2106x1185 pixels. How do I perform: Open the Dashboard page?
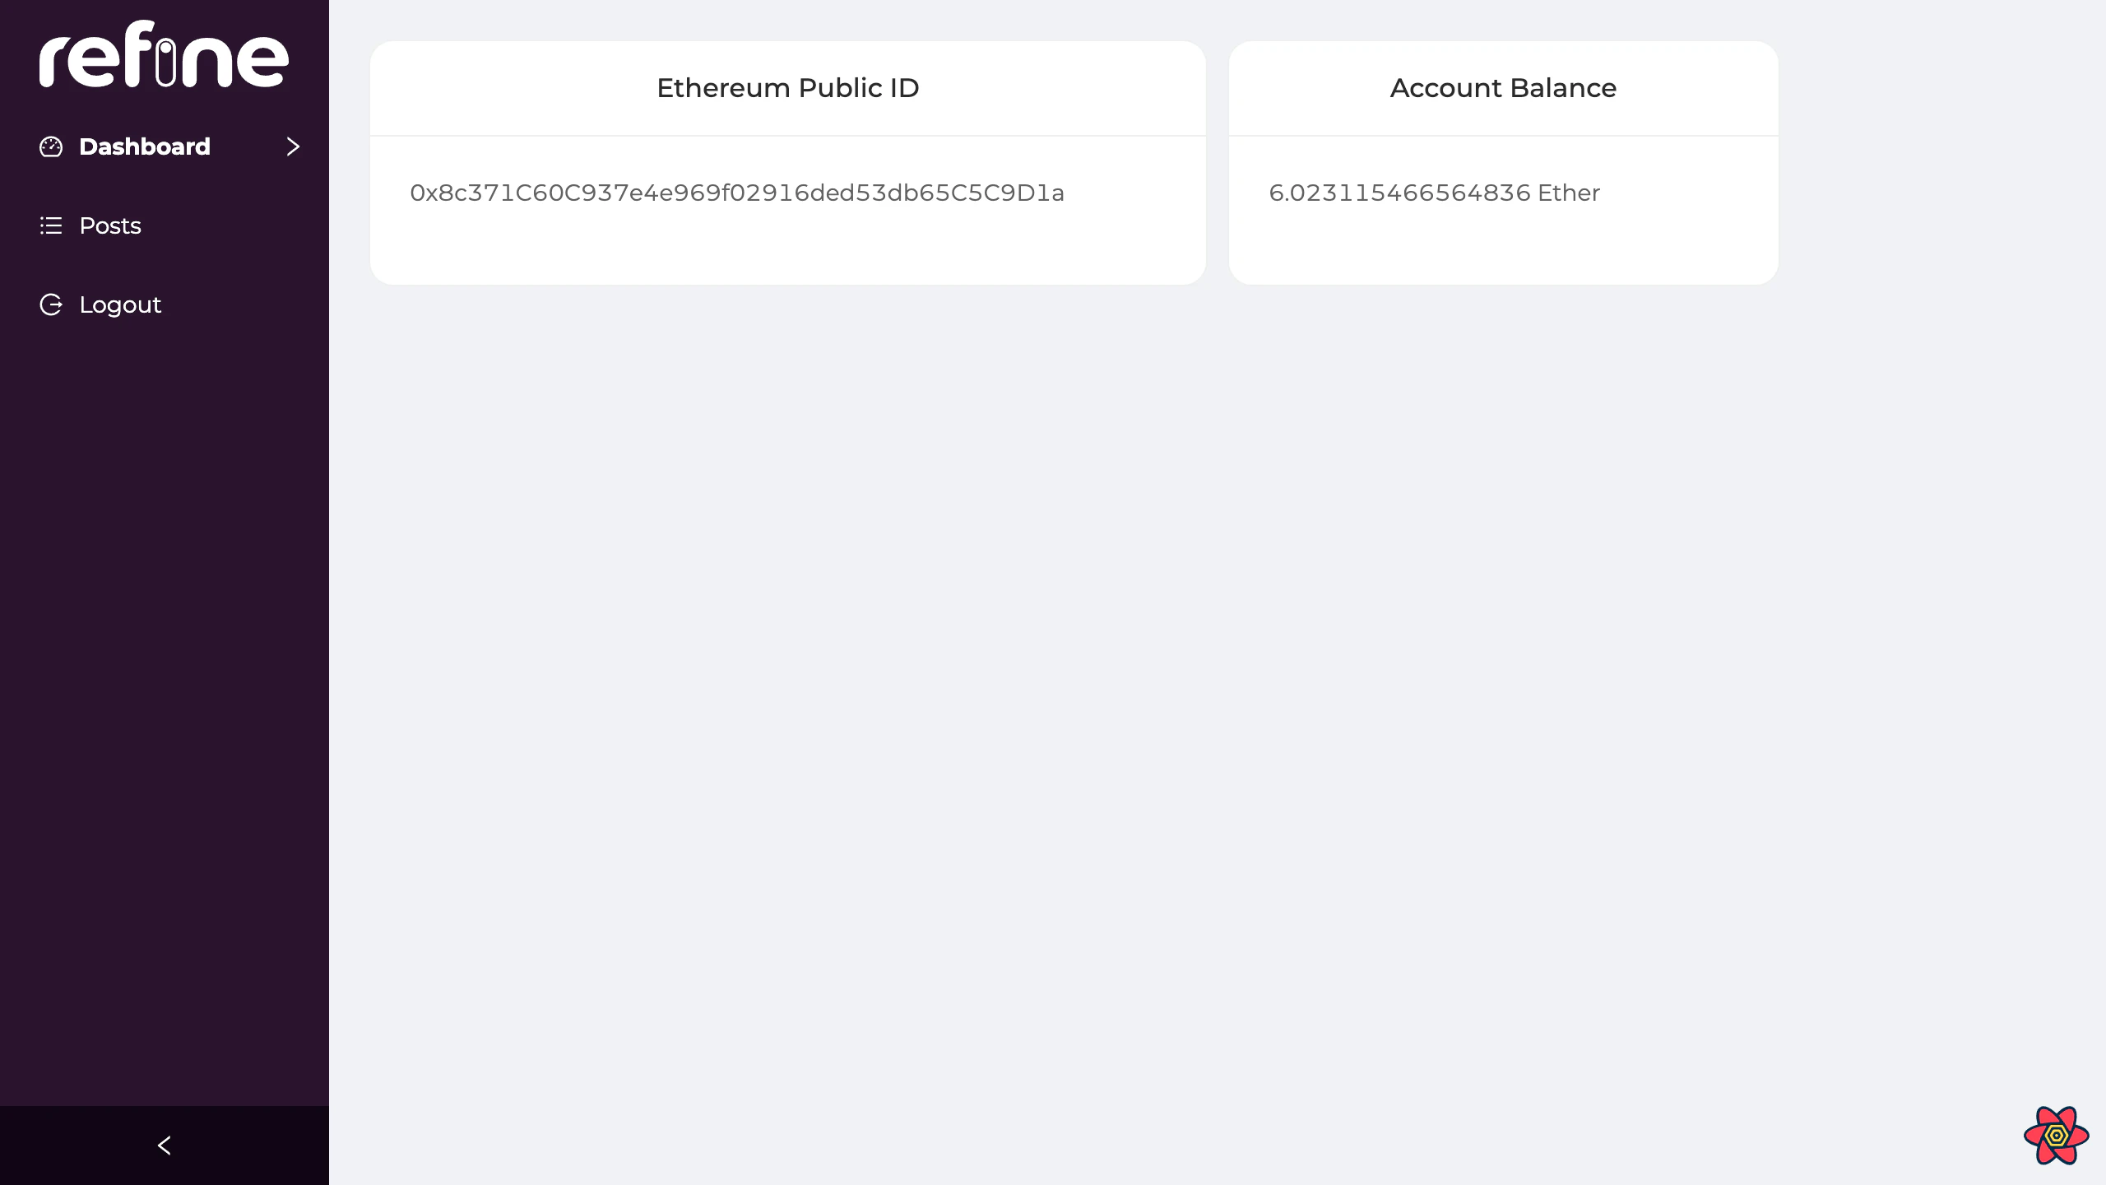[144, 146]
